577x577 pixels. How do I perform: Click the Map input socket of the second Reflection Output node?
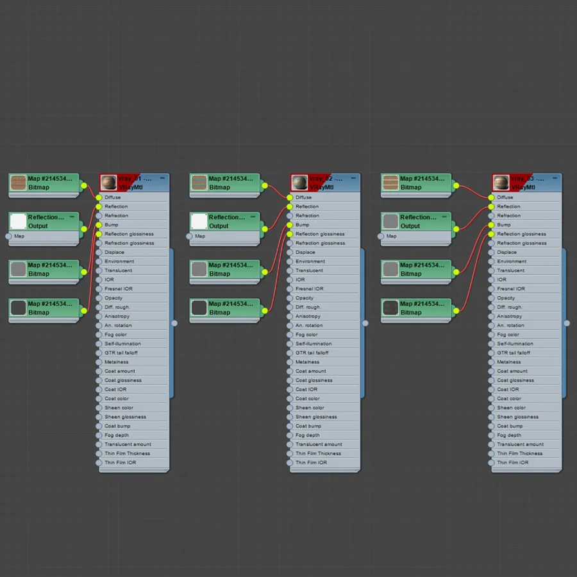point(189,236)
